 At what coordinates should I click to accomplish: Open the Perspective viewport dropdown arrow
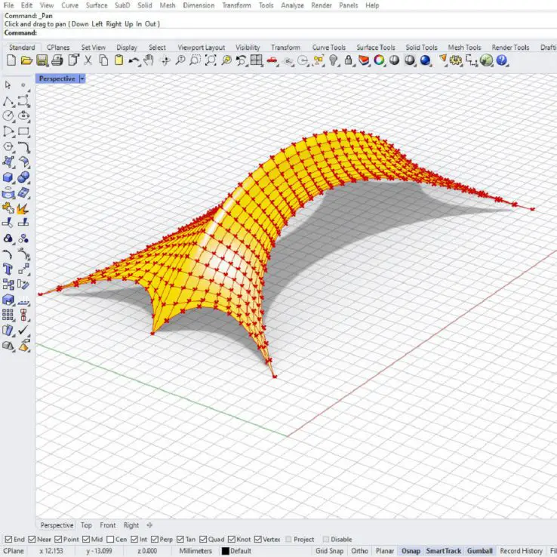pyautogui.click(x=82, y=78)
